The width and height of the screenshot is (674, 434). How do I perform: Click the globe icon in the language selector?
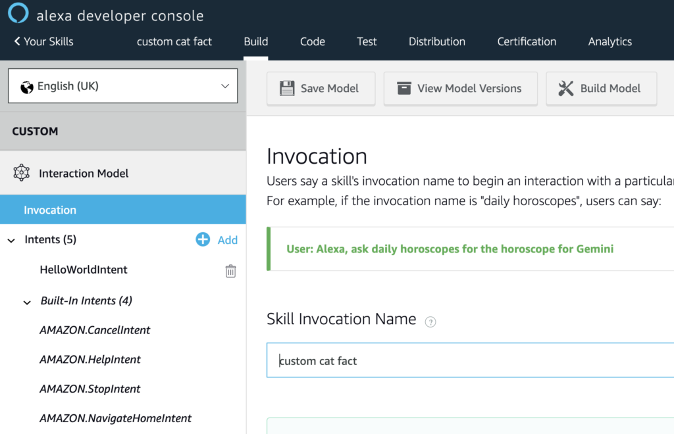pos(26,87)
